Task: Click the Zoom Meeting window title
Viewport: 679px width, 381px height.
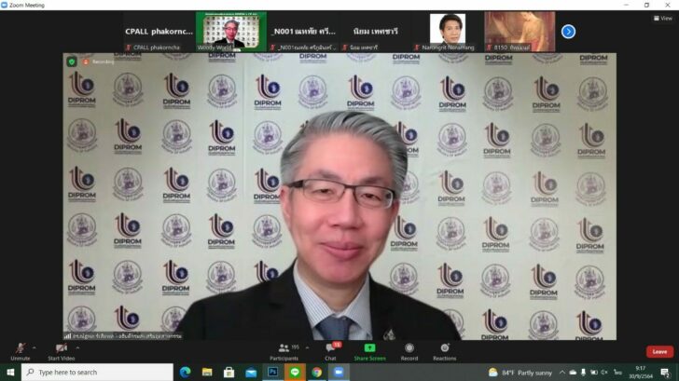Action: [27, 6]
